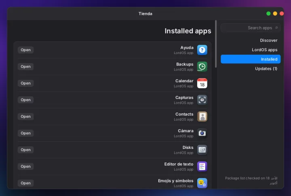Show the Updates (1) section
Image resolution: width=291 pixels, height=196 pixels.
pos(251,69)
